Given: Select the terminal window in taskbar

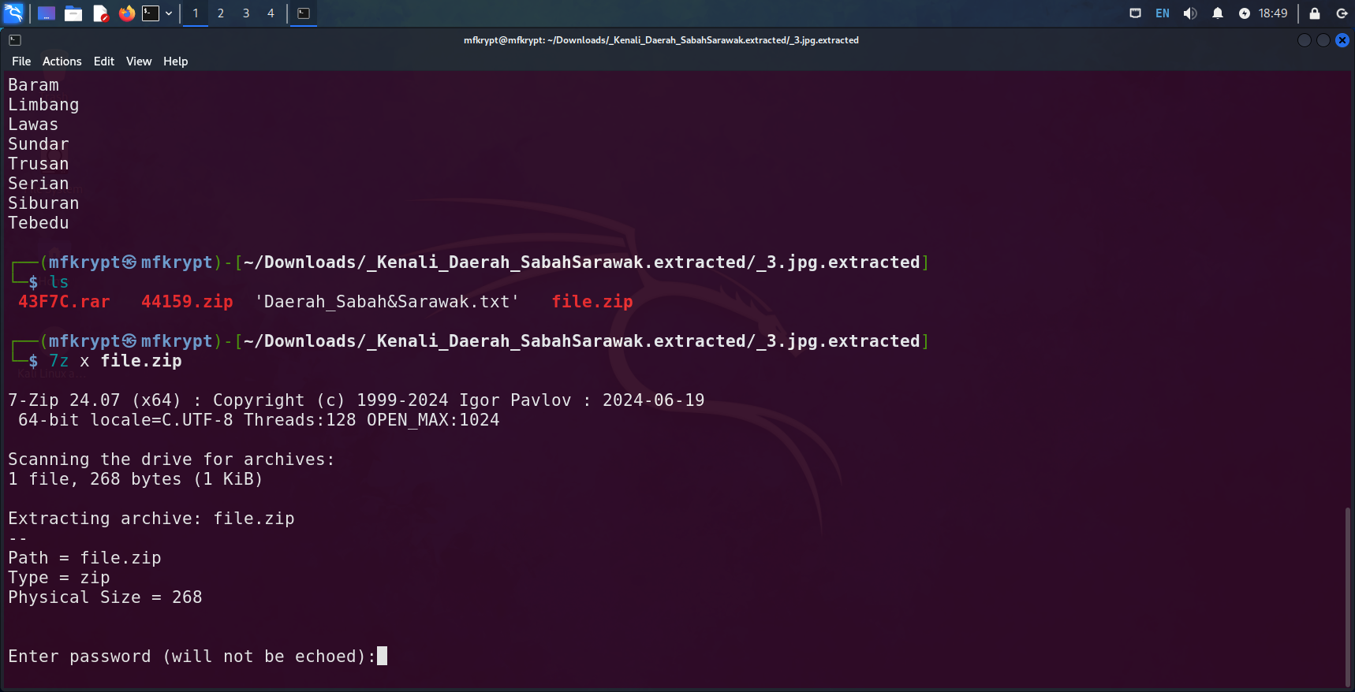Looking at the screenshot, I should point(304,13).
